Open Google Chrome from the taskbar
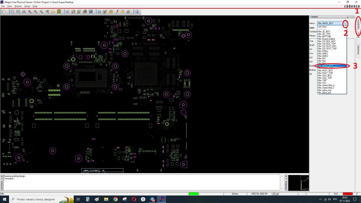The height and width of the screenshot is (203, 361). click(115, 199)
